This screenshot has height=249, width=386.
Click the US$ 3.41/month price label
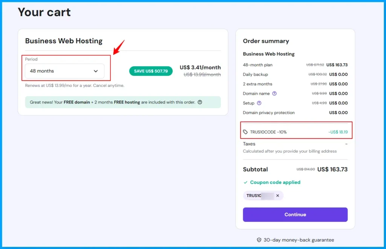coord(201,67)
